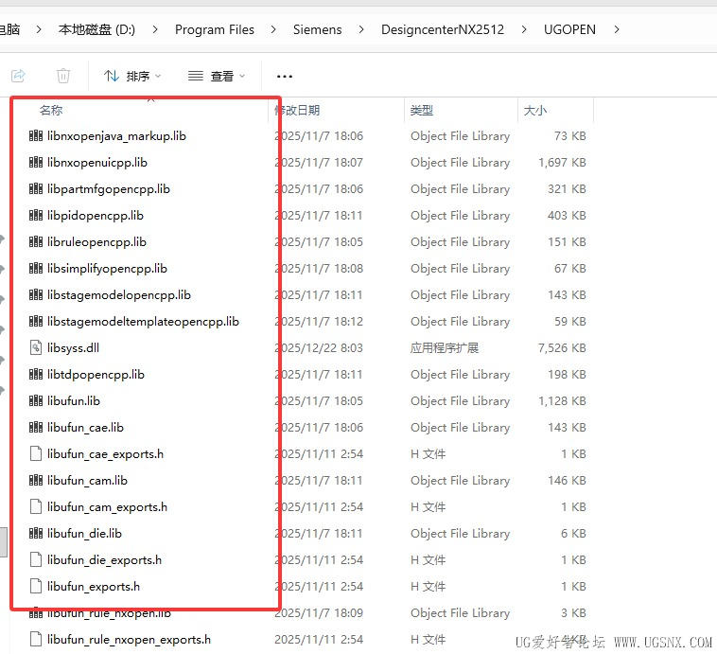717x654 pixels.
Task: Select libufun_rule_nxopen_exports.h file icon
Action: [x=36, y=640]
